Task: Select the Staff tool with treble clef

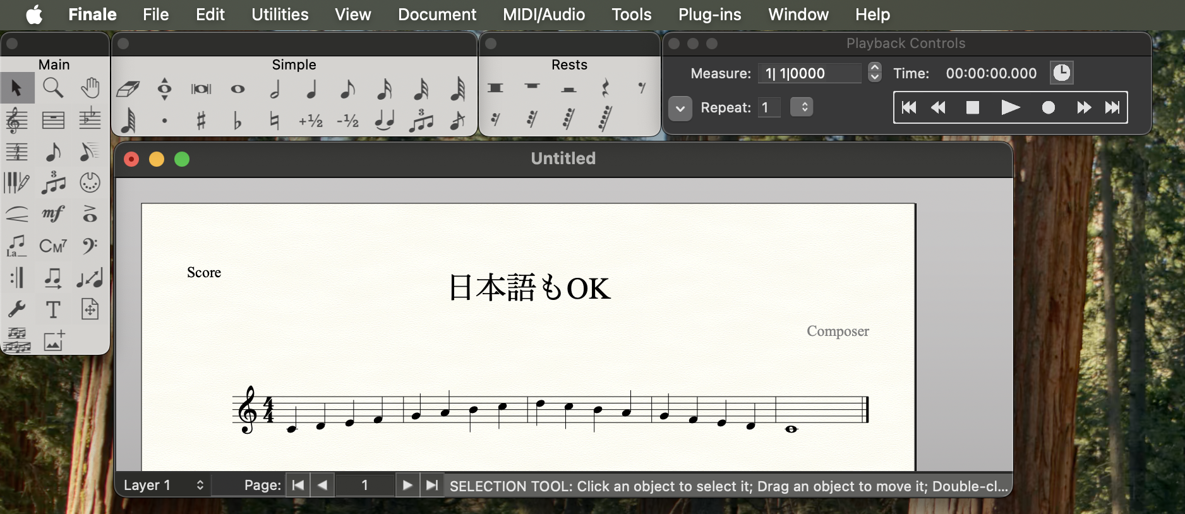Action: pos(17,120)
